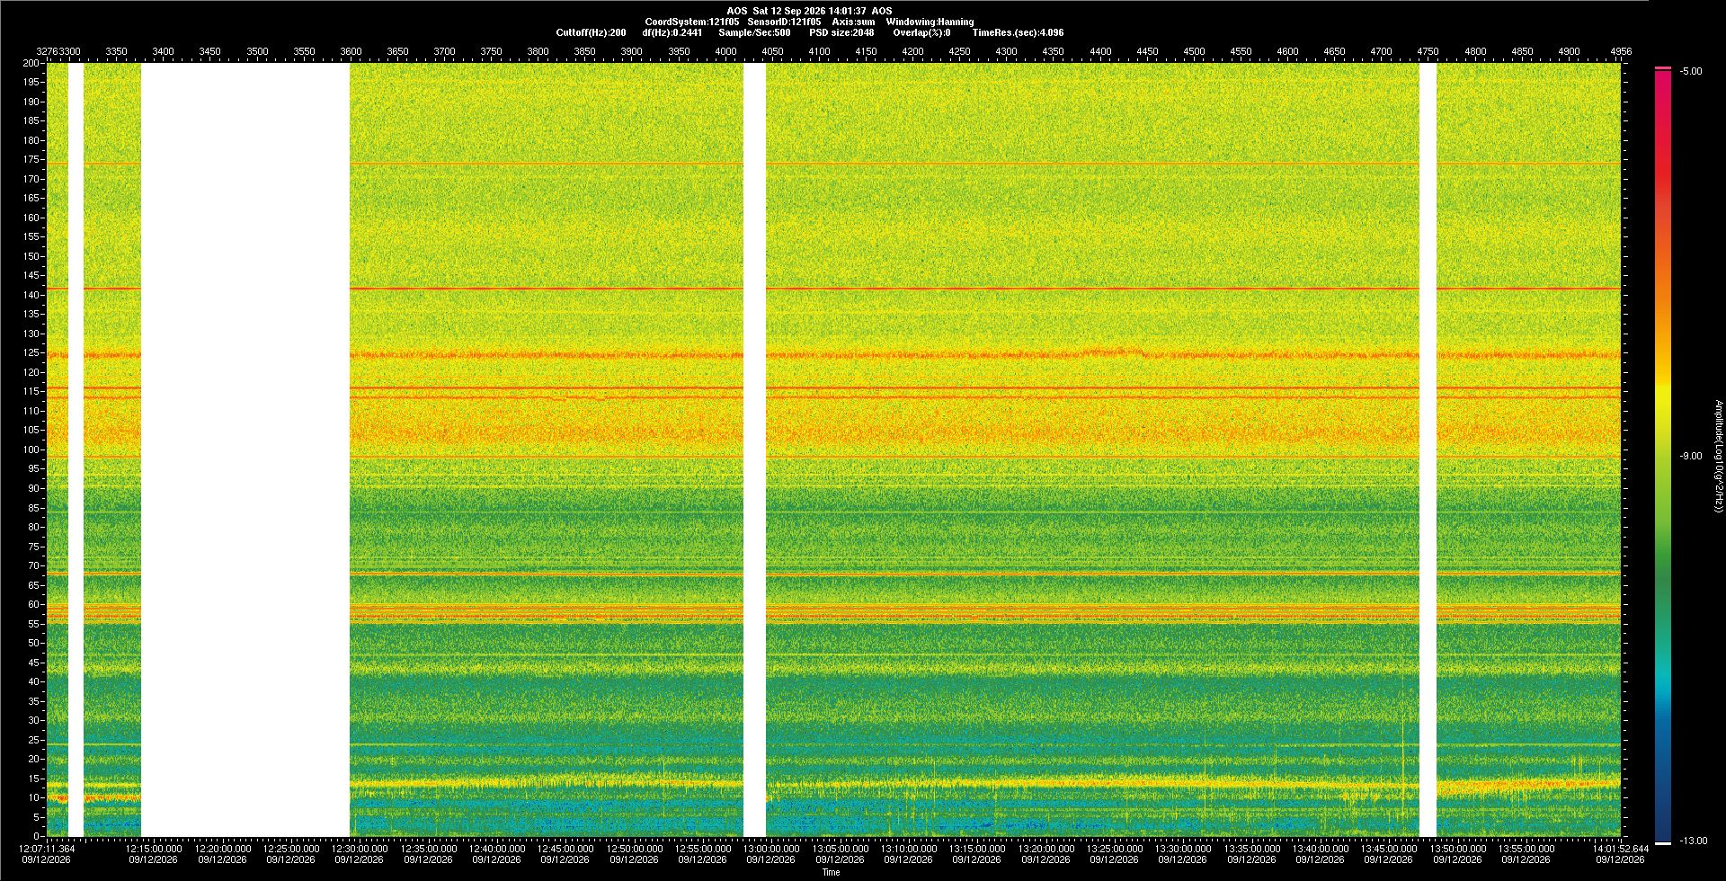The image size is (1726, 881).
Task: Click the 100 Hz tick on frequency axis
Action: coord(31,449)
